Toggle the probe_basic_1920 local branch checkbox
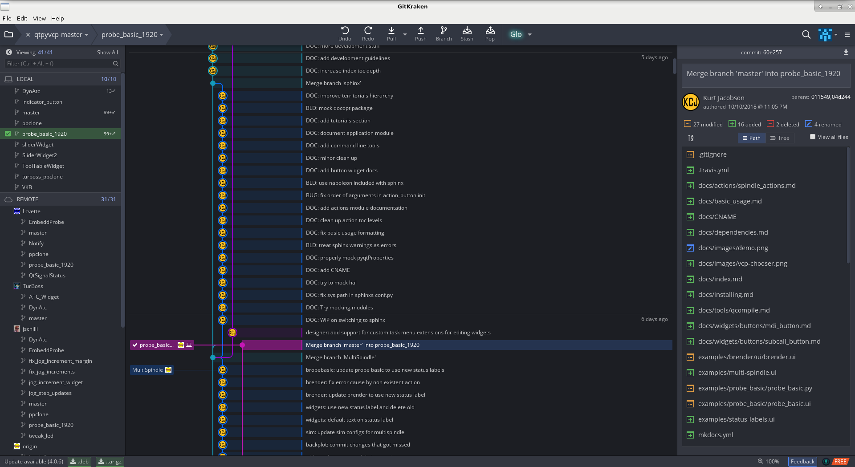Viewport: 855px width, 467px height. 8,134
